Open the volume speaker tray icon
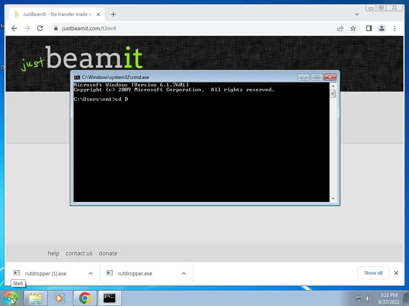This screenshot has height=306, width=409. (x=368, y=298)
